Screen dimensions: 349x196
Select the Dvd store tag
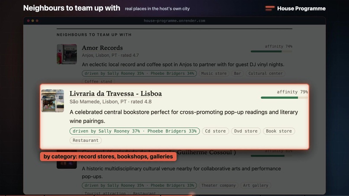[x=246, y=131]
